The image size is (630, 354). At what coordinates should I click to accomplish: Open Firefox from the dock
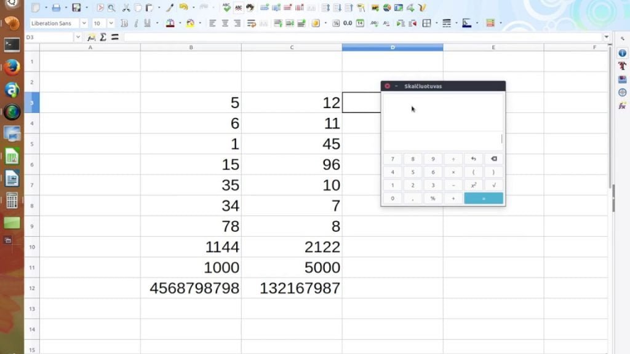(x=12, y=67)
